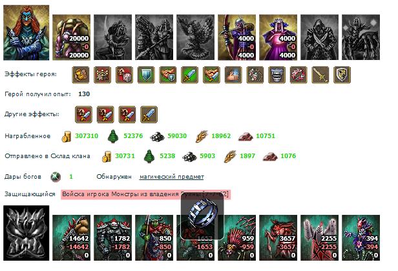This screenshot has width=398, height=271.
Task: Click the yellow crest shield effect icon
Action: click(x=342, y=75)
